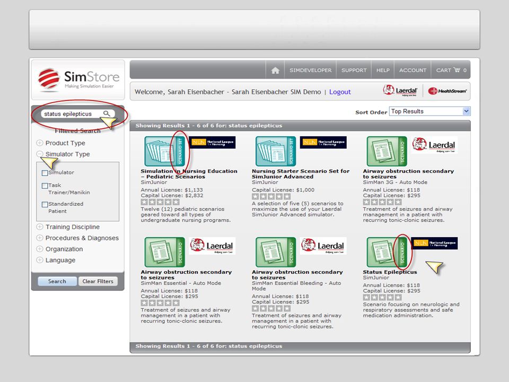
Task: Open Nursing Starter Scenario Set icon
Action: [276, 151]
